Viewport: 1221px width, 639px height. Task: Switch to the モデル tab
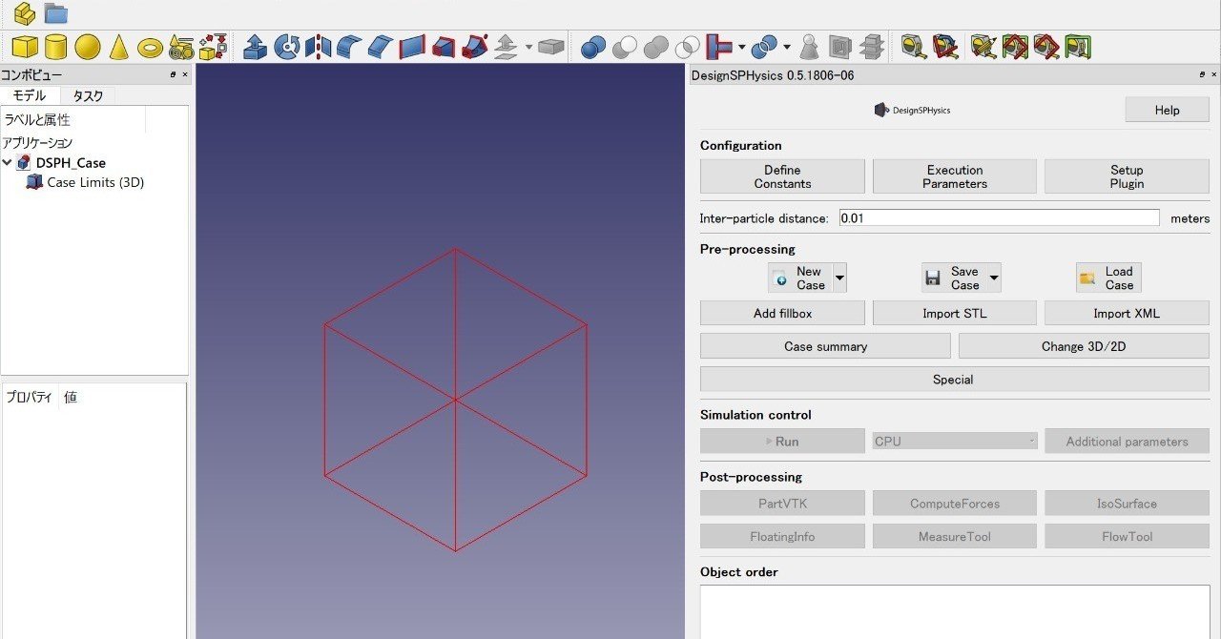(31, 95)
